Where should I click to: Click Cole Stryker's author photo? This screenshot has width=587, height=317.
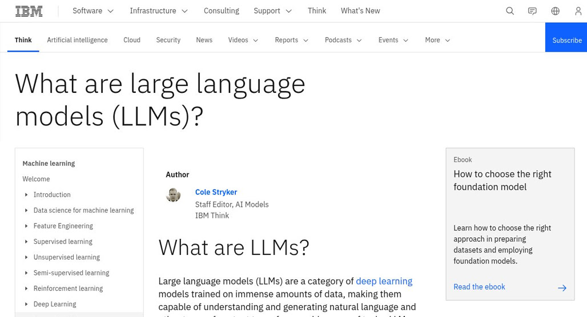point(174,195)
